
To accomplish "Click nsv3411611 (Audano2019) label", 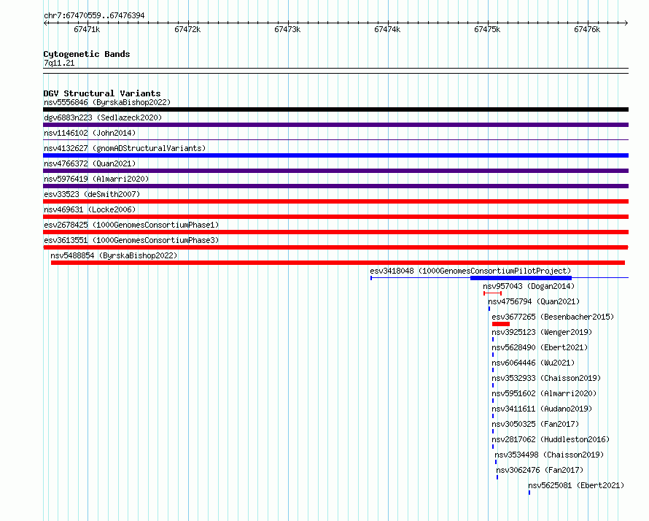I will pyautogui.click(x=542, y=409).
